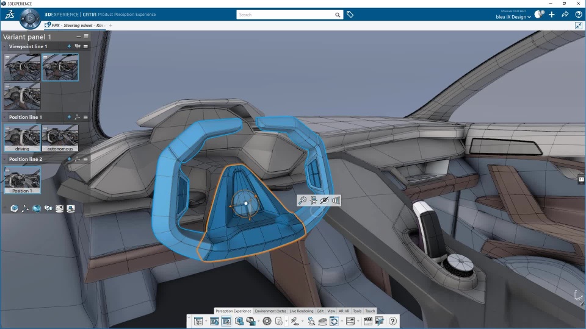Click the axis system icon below variant panel
This screenshot has width=586, height=329.
pyautogui.click(x=25, y=208)
